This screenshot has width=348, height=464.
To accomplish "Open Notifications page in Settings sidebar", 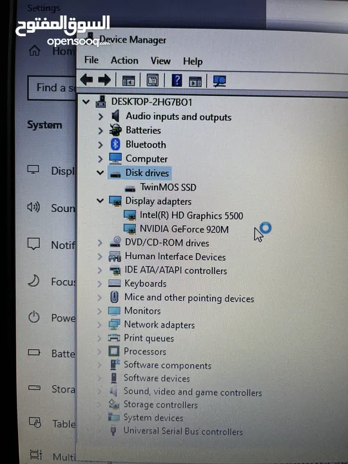I will pos(51,244).
